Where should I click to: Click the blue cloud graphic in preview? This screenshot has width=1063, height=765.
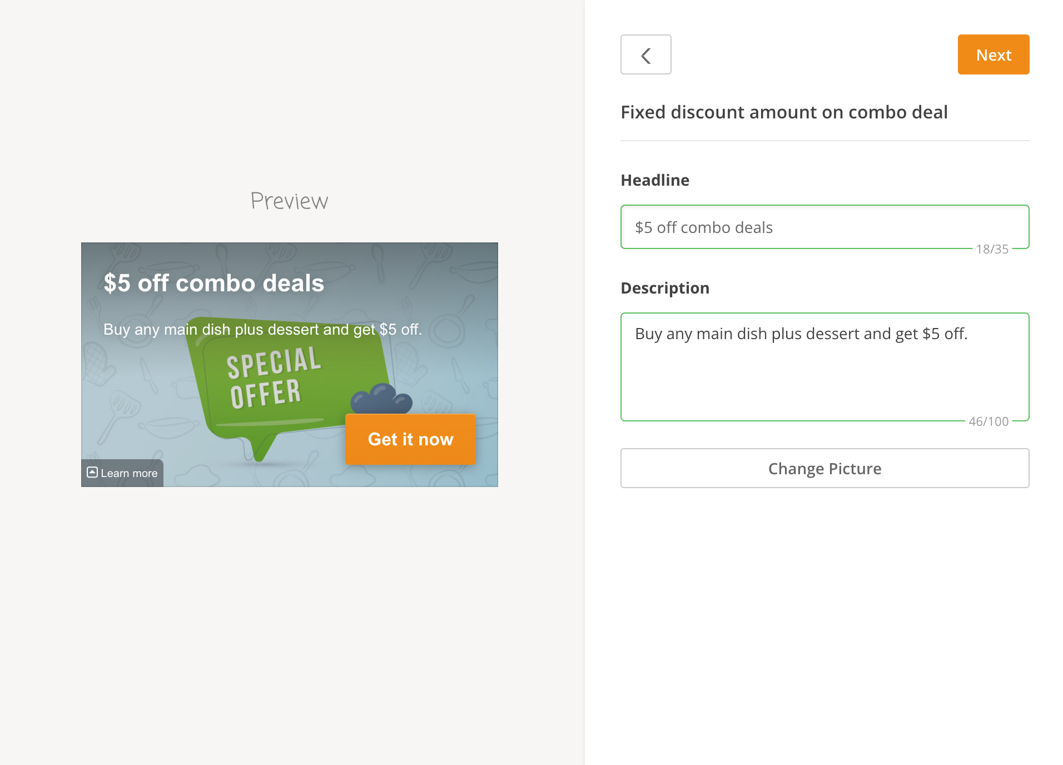382,399
